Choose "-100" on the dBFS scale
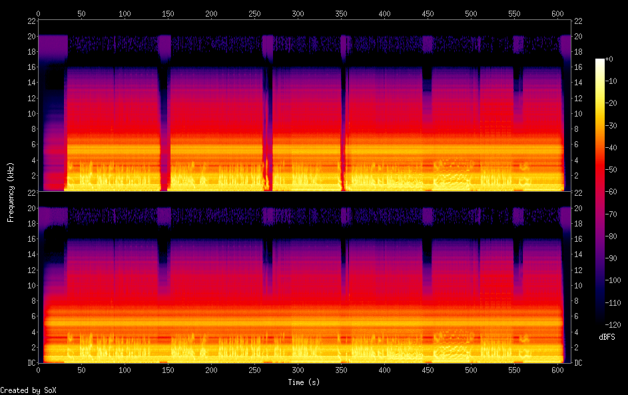The image size is (628, 395). pyautogui.click(x=613, y=280)
